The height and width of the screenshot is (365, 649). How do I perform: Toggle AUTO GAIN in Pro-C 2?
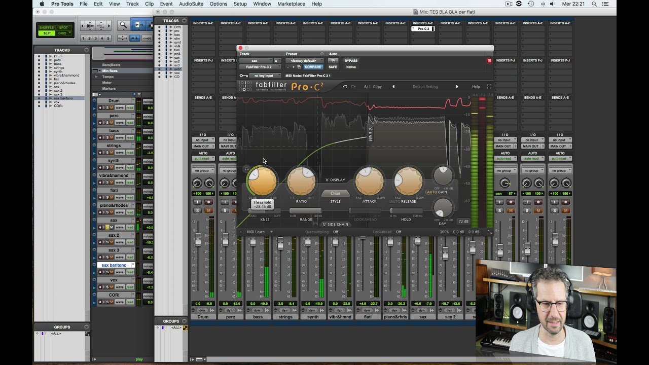[437, 192]
